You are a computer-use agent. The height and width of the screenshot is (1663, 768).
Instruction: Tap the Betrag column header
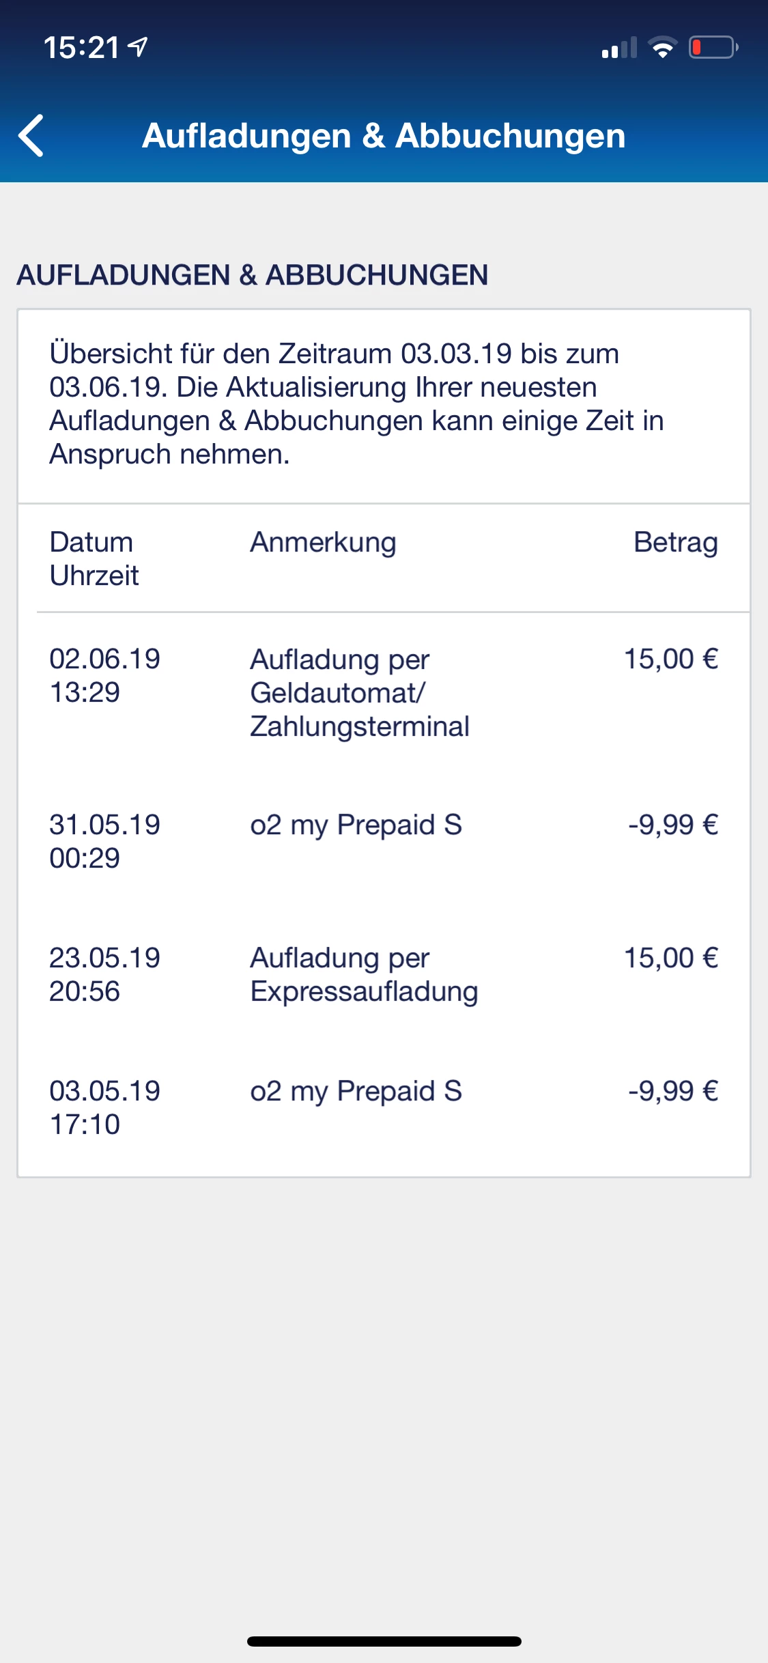(675, 542)
